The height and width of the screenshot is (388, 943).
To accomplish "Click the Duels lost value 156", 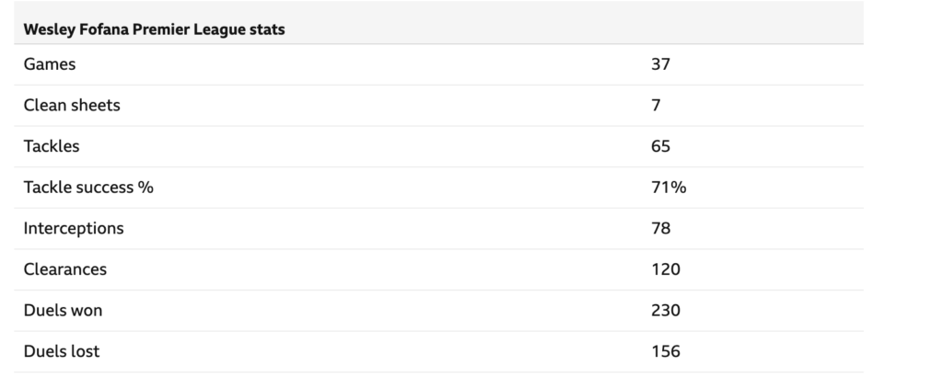I will 665,351.
